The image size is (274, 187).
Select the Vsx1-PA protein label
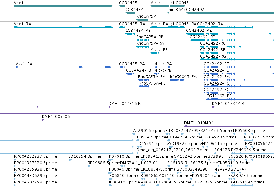(24, 64)
